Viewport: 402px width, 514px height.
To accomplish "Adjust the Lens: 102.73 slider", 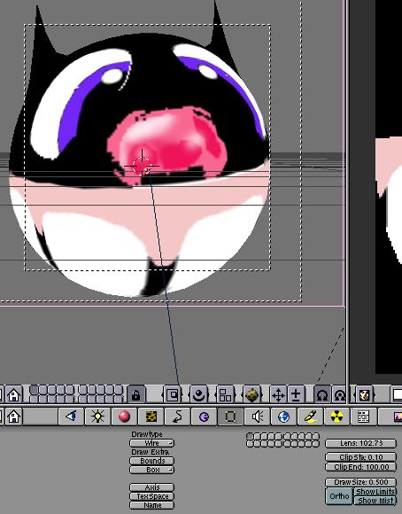I will pos(361,443).
